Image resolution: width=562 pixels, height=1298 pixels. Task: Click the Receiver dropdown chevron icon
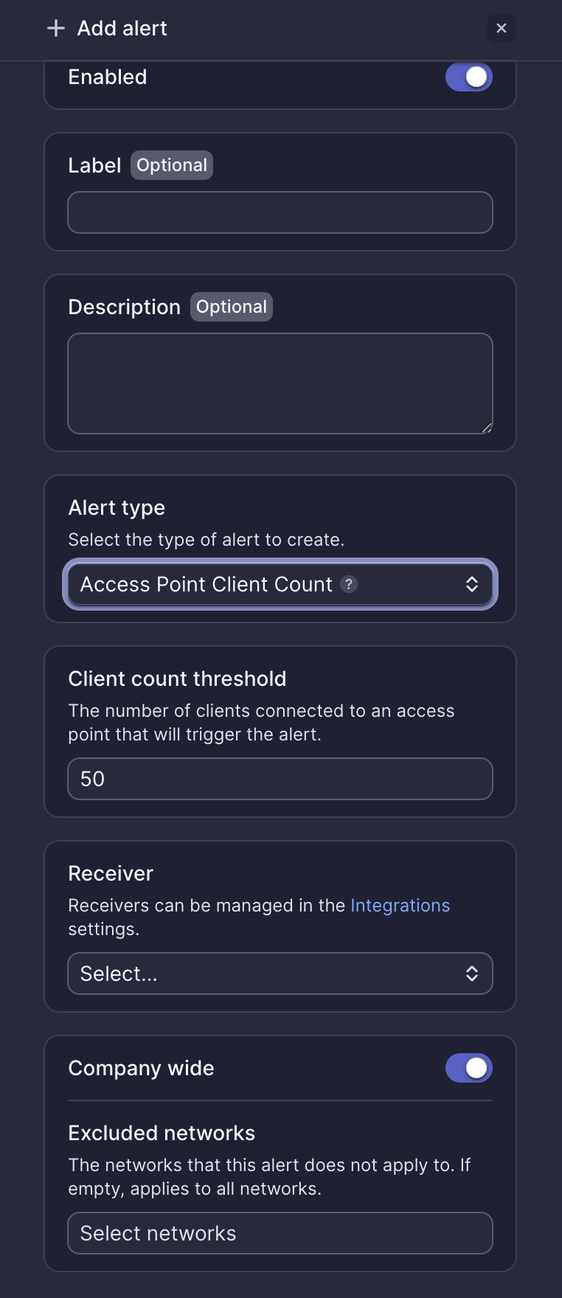pos(472,974)
